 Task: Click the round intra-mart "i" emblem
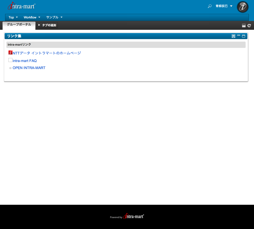pyautogui.click(x=242, y=7)
